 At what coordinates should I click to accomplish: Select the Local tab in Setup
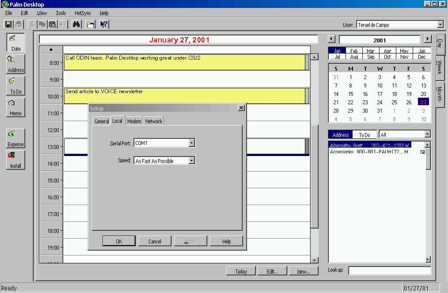[x=117, y=121]
